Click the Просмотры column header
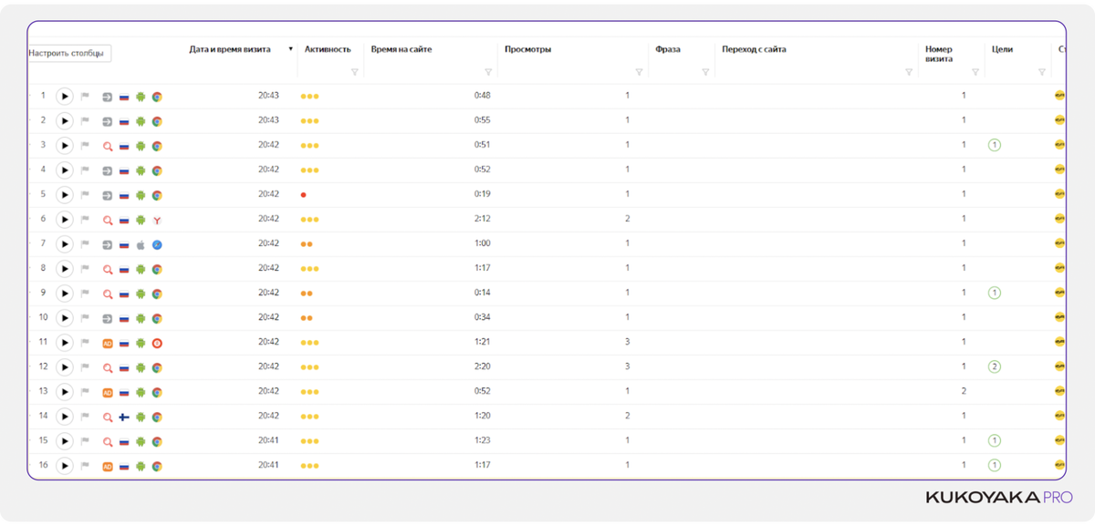This screenshot has width=1095, height=526. (x=528, y=49)
